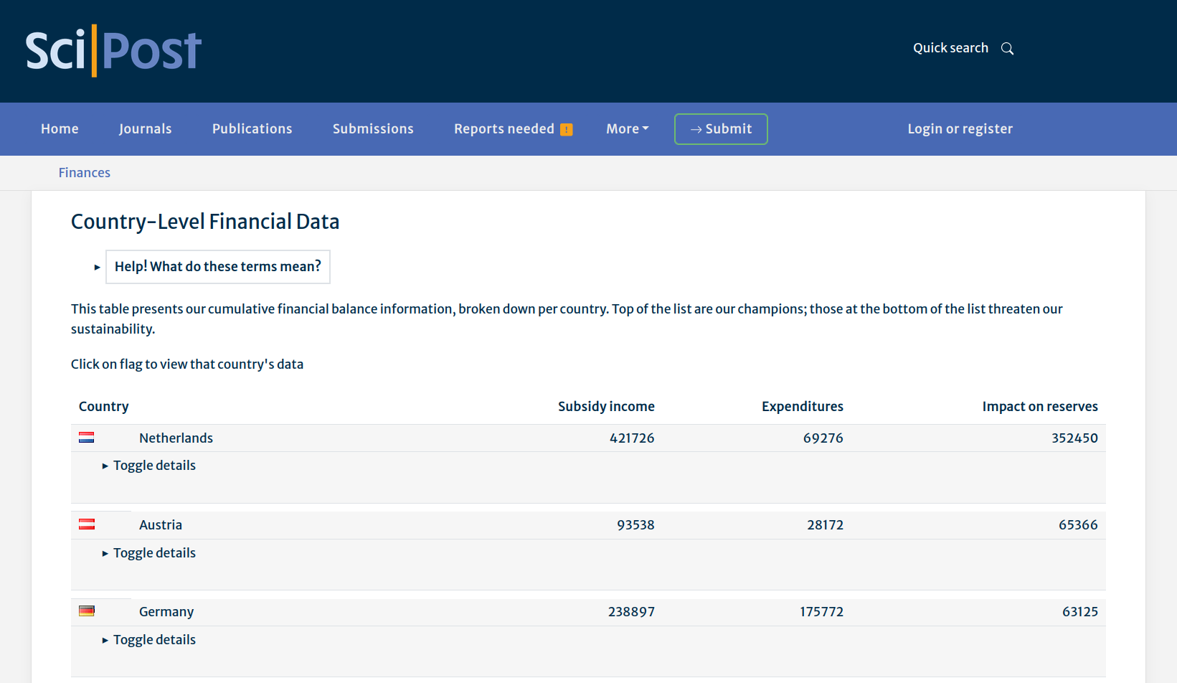Expand Toggle details under Austria
The height and width of the screenshot is (683, 1177).
coord(153,553)
